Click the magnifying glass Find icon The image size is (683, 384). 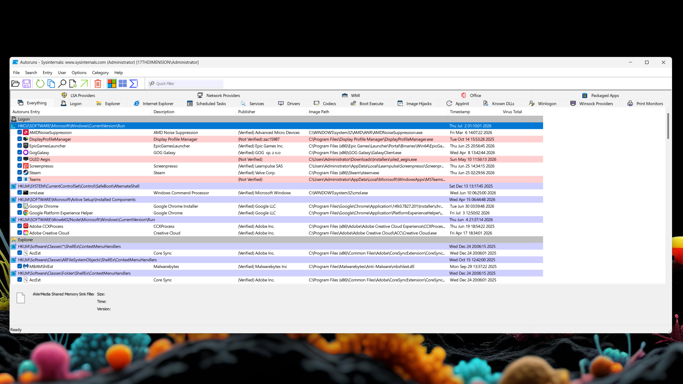62,84
